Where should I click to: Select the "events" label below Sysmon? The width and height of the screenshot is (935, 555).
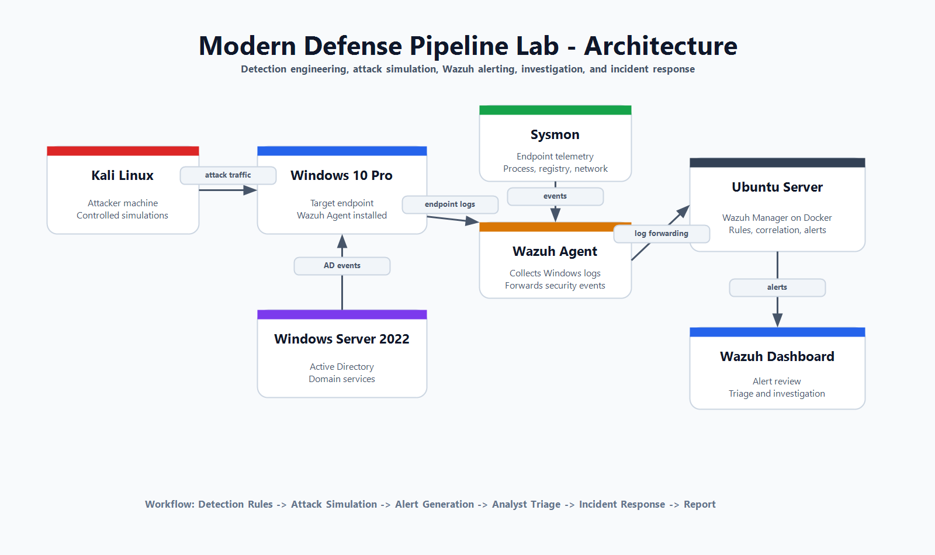coord(555,196)
